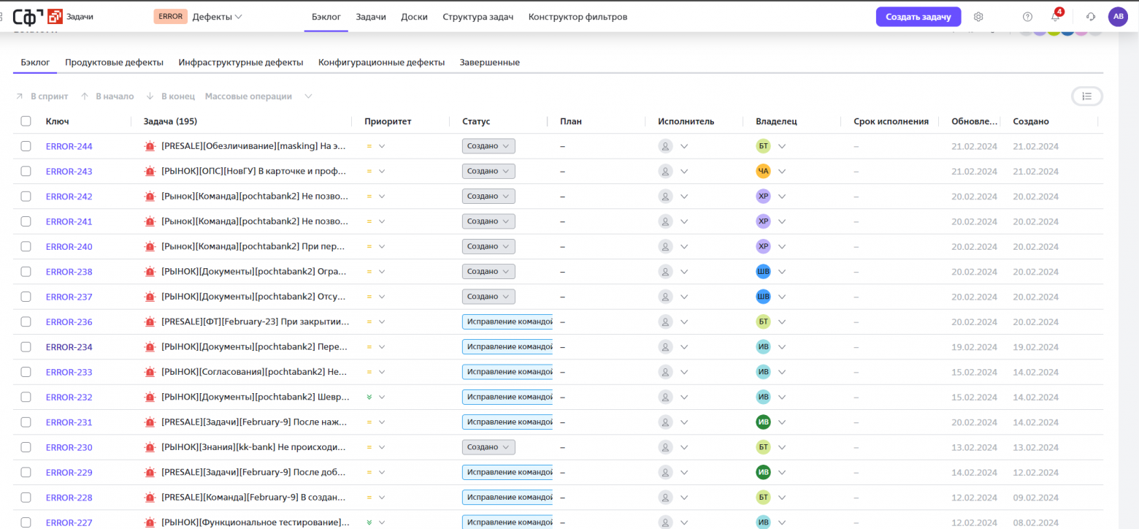Open the settings gear icon
Viewport: 1139px width, 529px height.
pyautogui.click(x=978, y=17)
